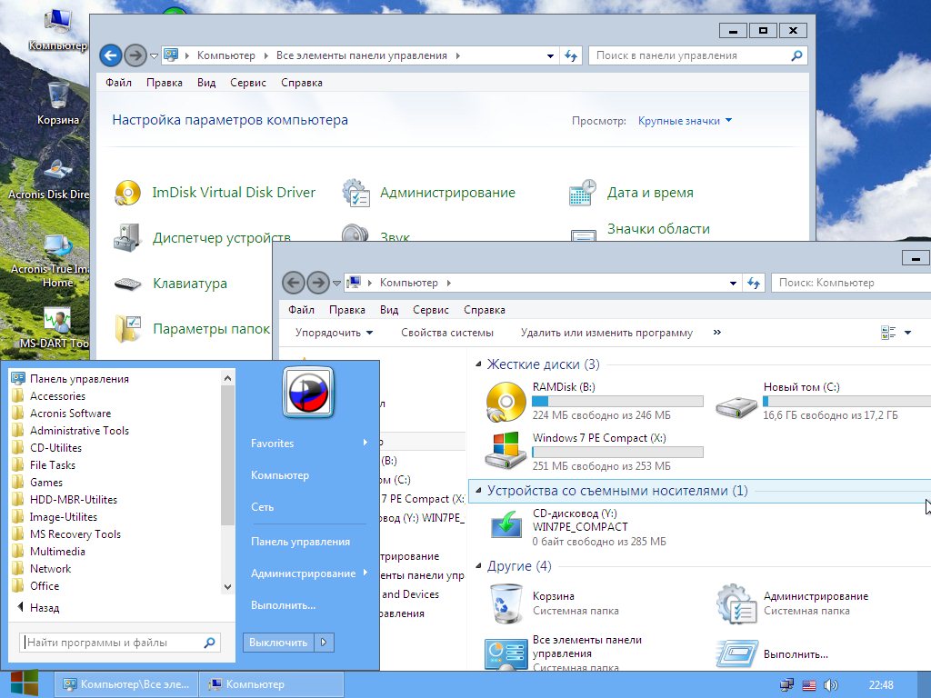Click the Новый том (C:) drive icon
The image size is (931, 698).
(x=736, y=401)
